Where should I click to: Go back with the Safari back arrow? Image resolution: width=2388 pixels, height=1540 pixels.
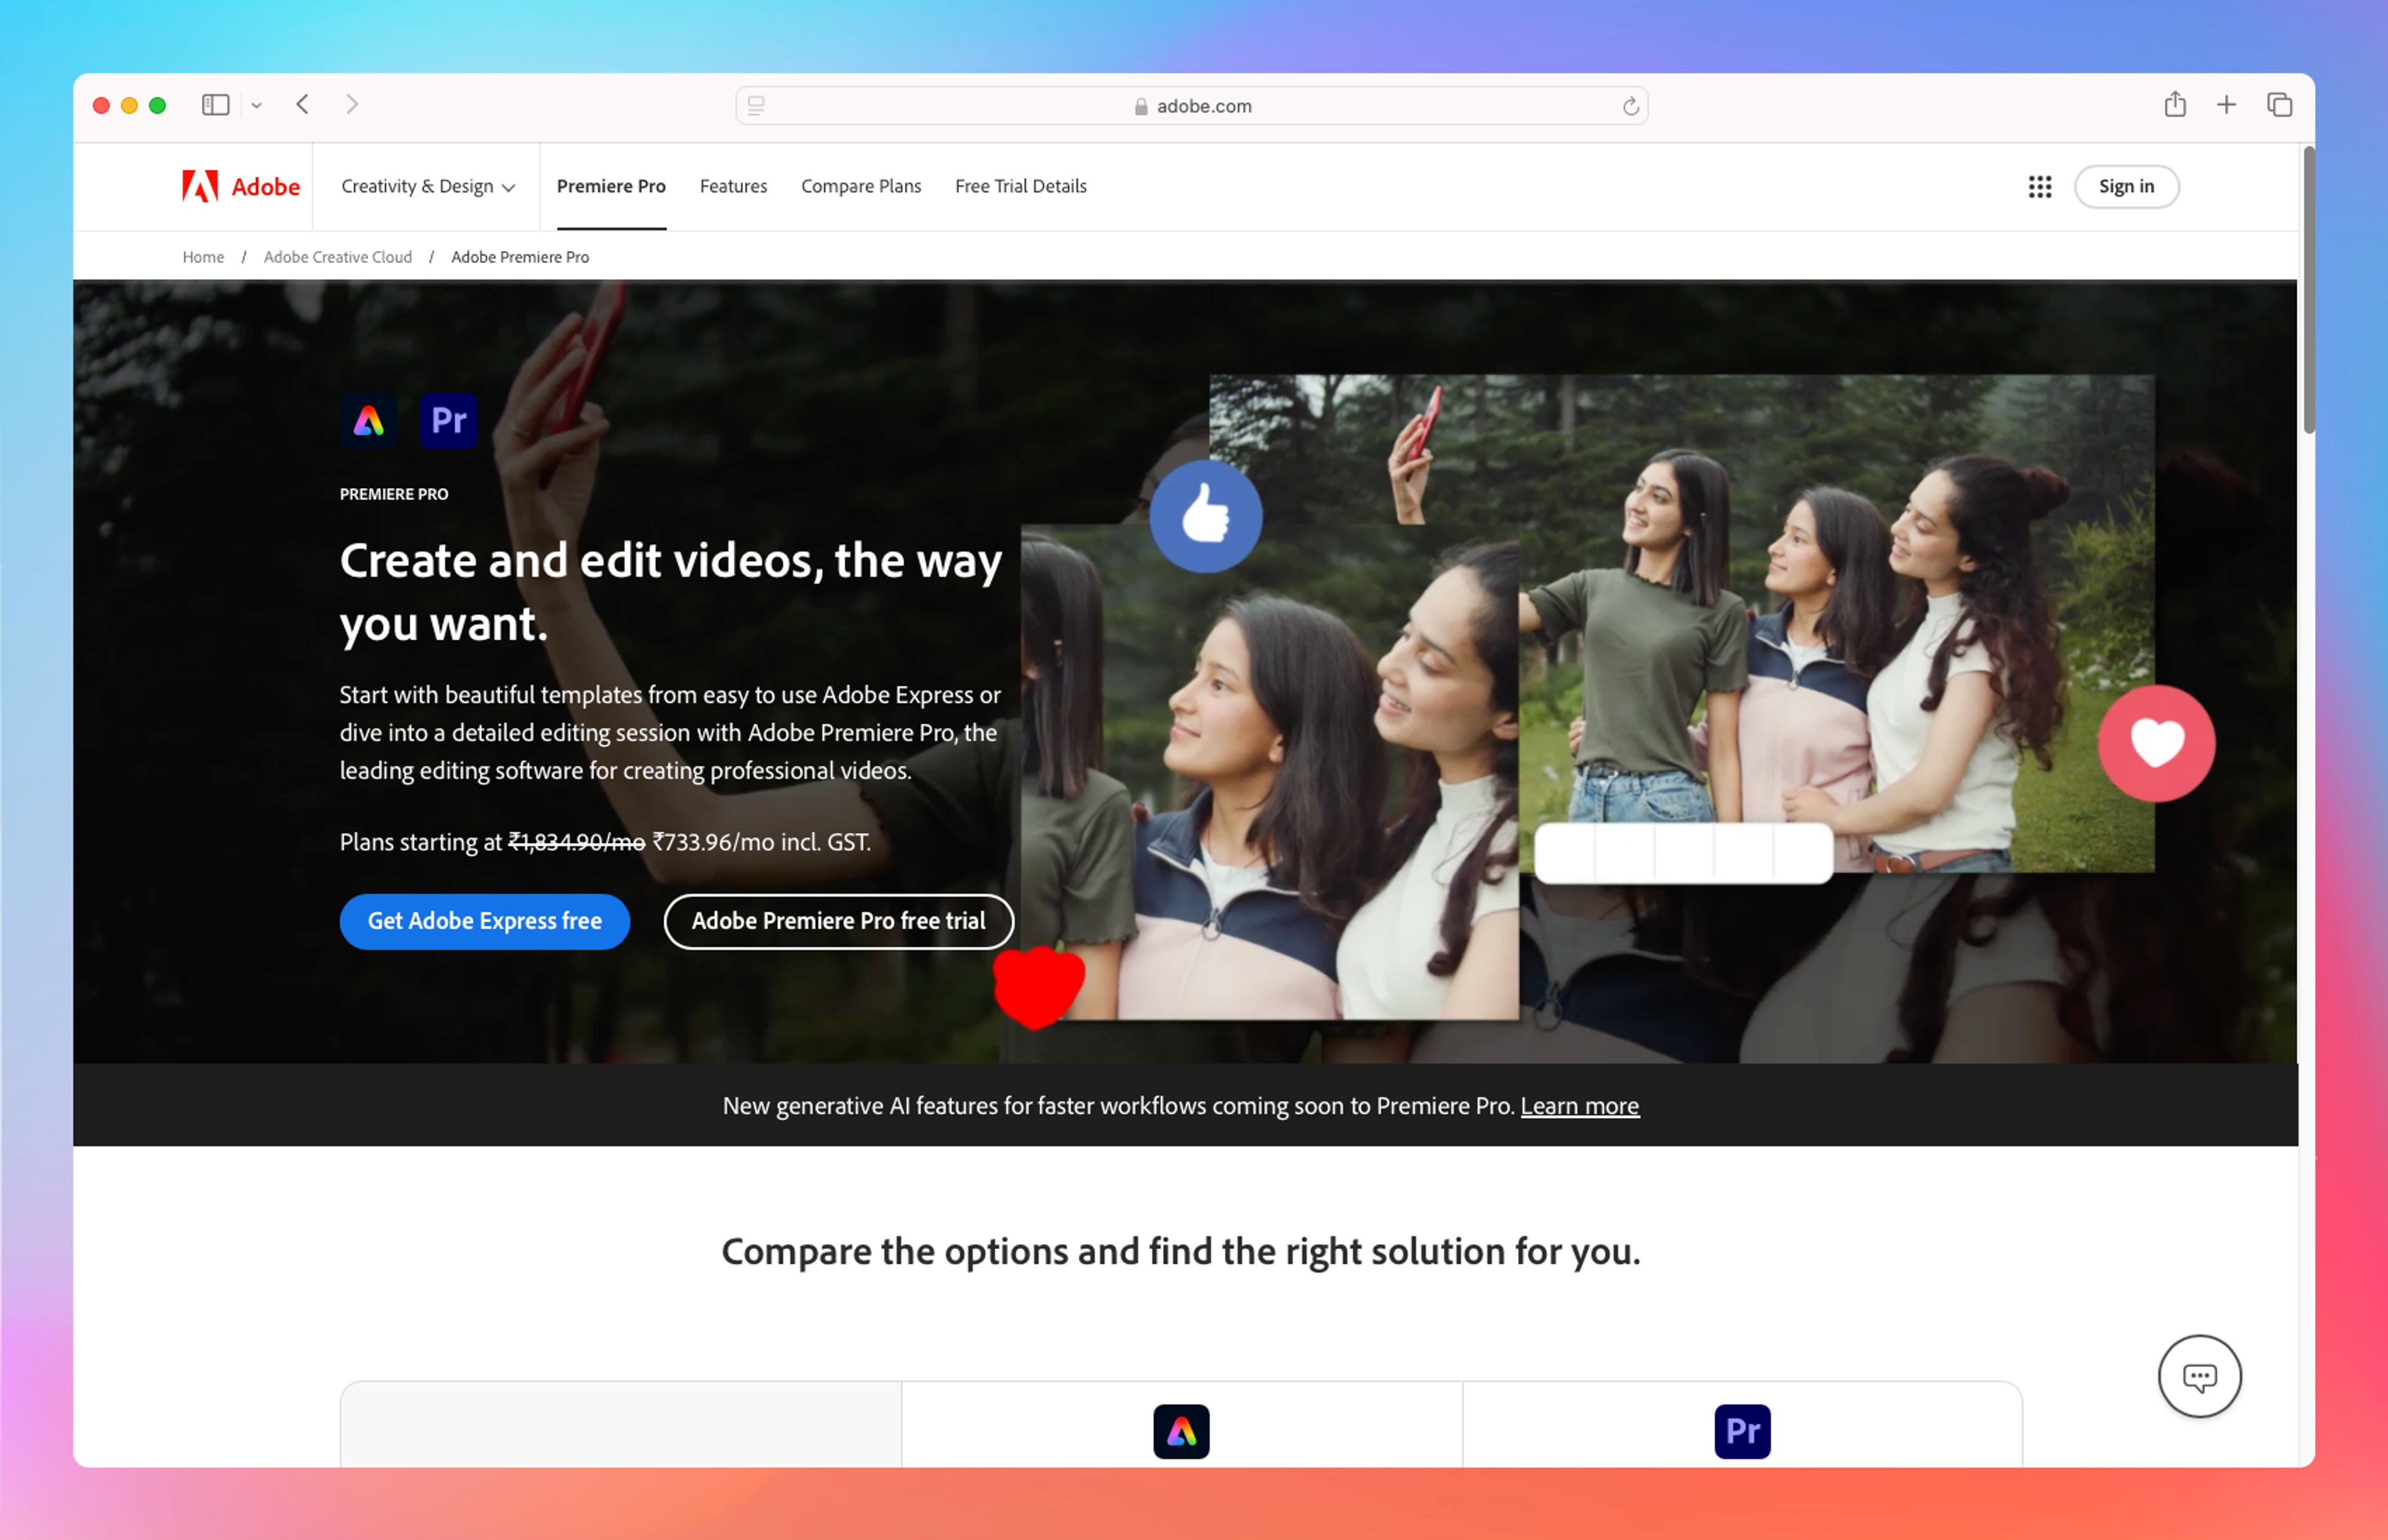(303, 105)
